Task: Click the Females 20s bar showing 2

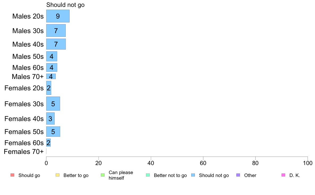Action: click(x=49, y=88)
